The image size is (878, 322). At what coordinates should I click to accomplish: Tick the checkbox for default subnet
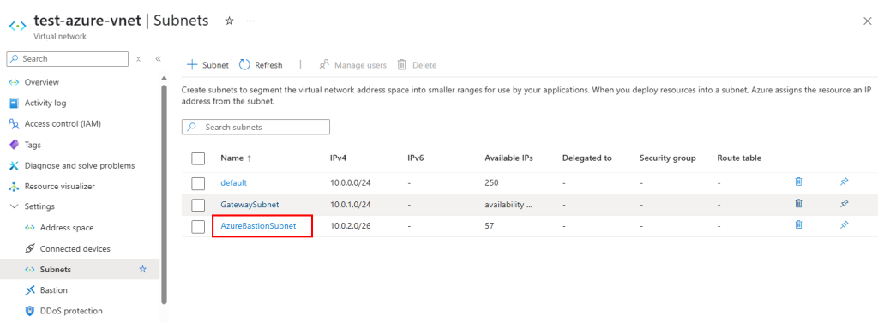[x=198, y=183]
